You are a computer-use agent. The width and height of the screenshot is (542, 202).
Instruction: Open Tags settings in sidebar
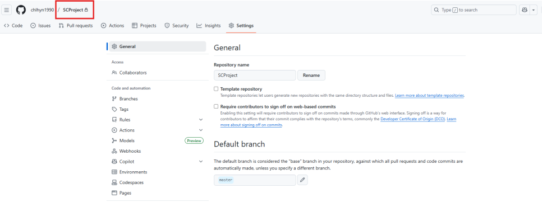pos(157,109)
